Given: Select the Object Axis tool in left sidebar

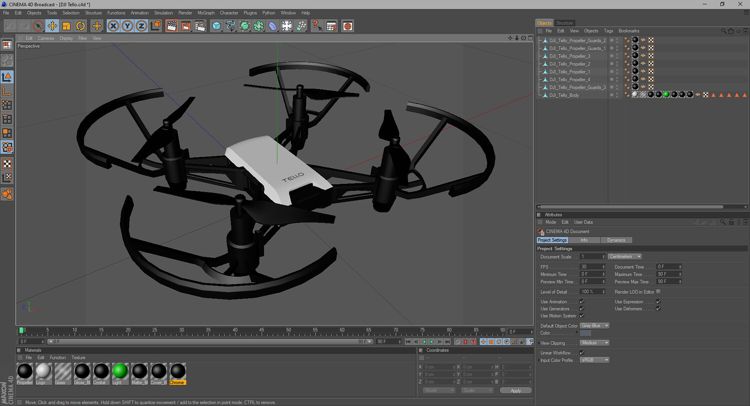Looking at the screenshot, I should 7,91.
